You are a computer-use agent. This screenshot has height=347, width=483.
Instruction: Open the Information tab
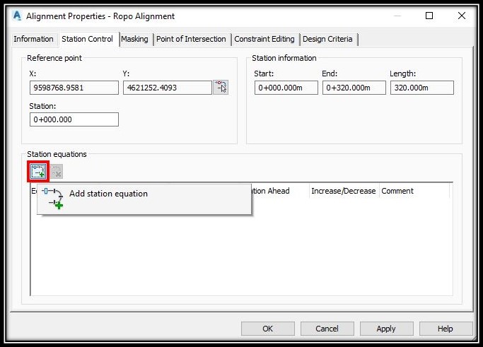(33, 39)
